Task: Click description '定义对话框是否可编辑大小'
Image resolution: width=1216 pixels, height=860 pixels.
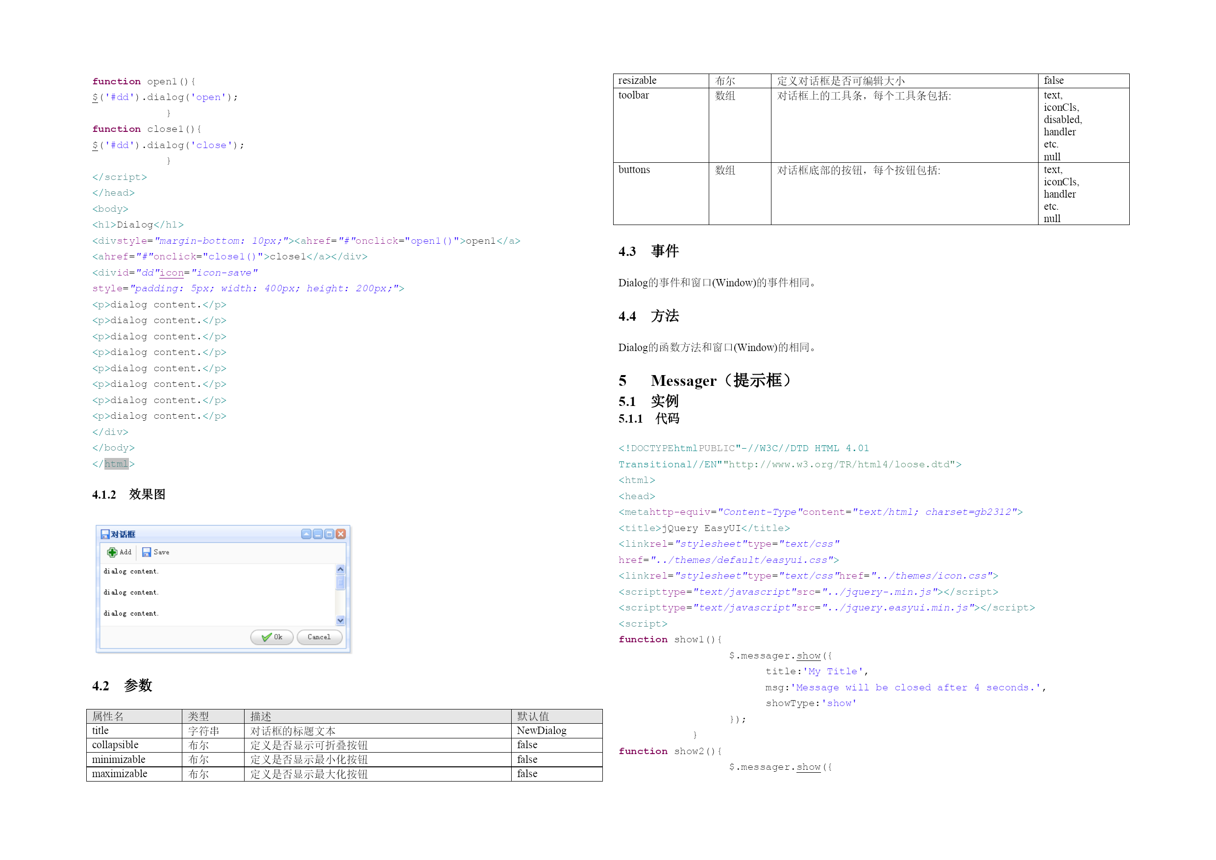Action: (x=841, y=81)
